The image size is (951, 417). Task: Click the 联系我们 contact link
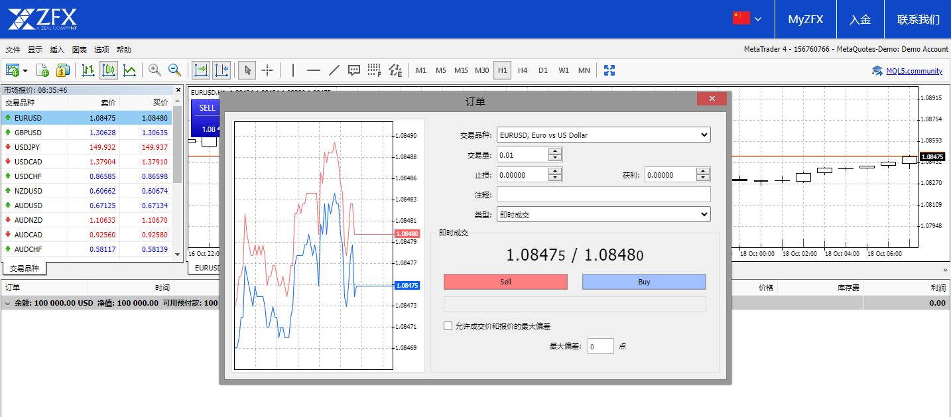[919, 19]
